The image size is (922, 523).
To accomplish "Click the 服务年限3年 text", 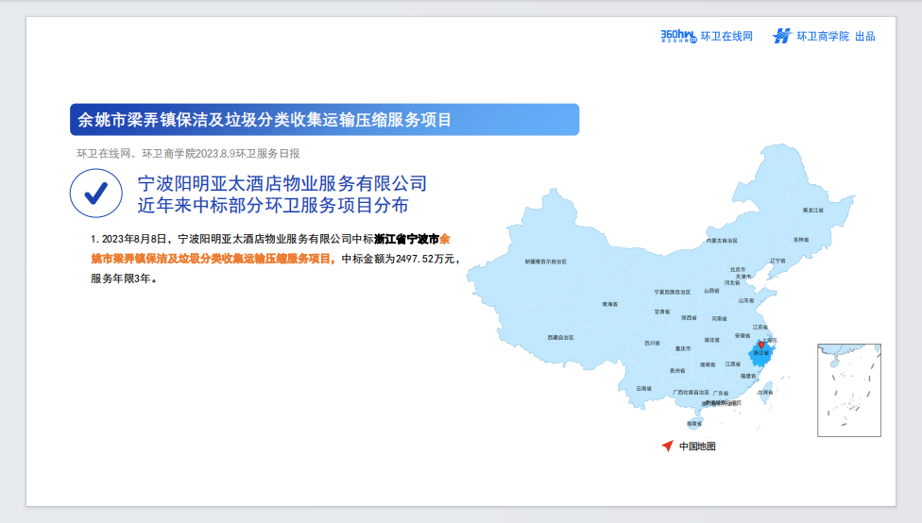I will coord(121,278).
